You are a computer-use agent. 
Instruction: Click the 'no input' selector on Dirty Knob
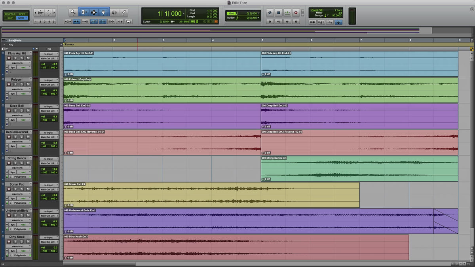click(x=49, y=237)
